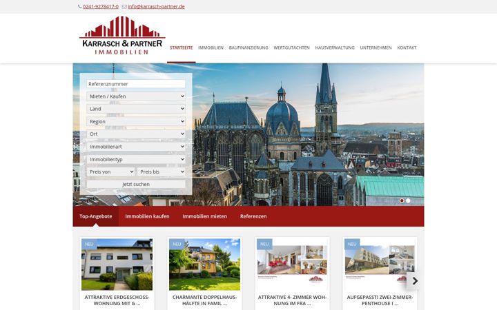Open the Immobilienart dropdown
The image size is (497, 310).
136,147
